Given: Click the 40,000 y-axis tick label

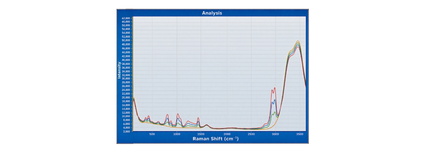Looking at the screenshot, I should coord(126,60).
